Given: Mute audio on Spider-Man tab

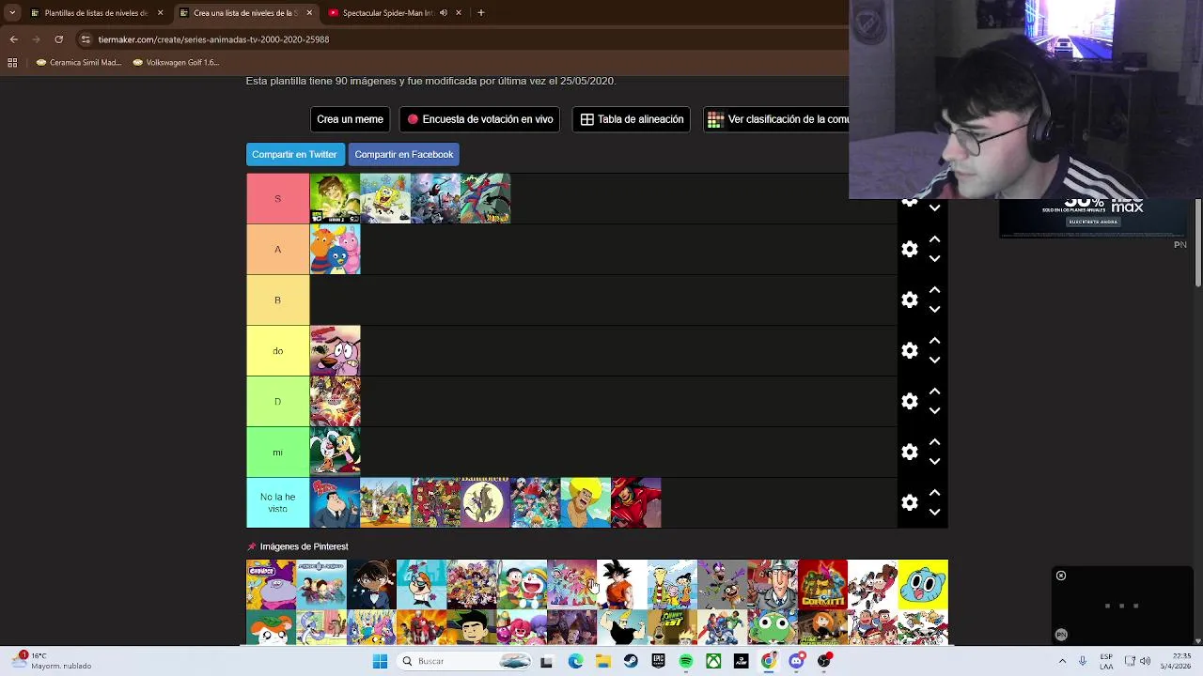Looking at the screenshot, I should (443, 13).
